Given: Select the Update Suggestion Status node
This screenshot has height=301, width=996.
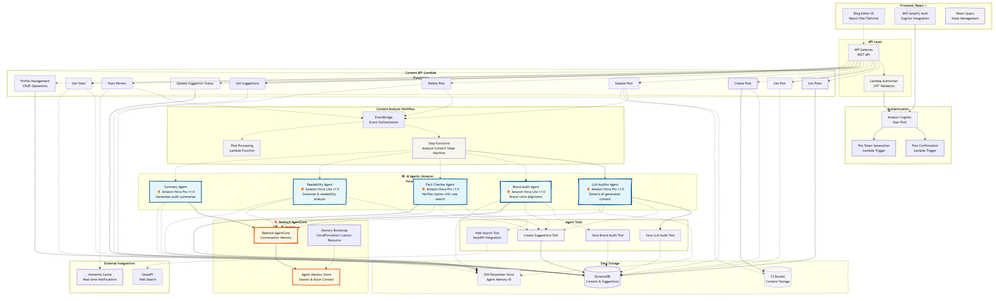Looking at the screenshot, I should click(x=195, y=83).
